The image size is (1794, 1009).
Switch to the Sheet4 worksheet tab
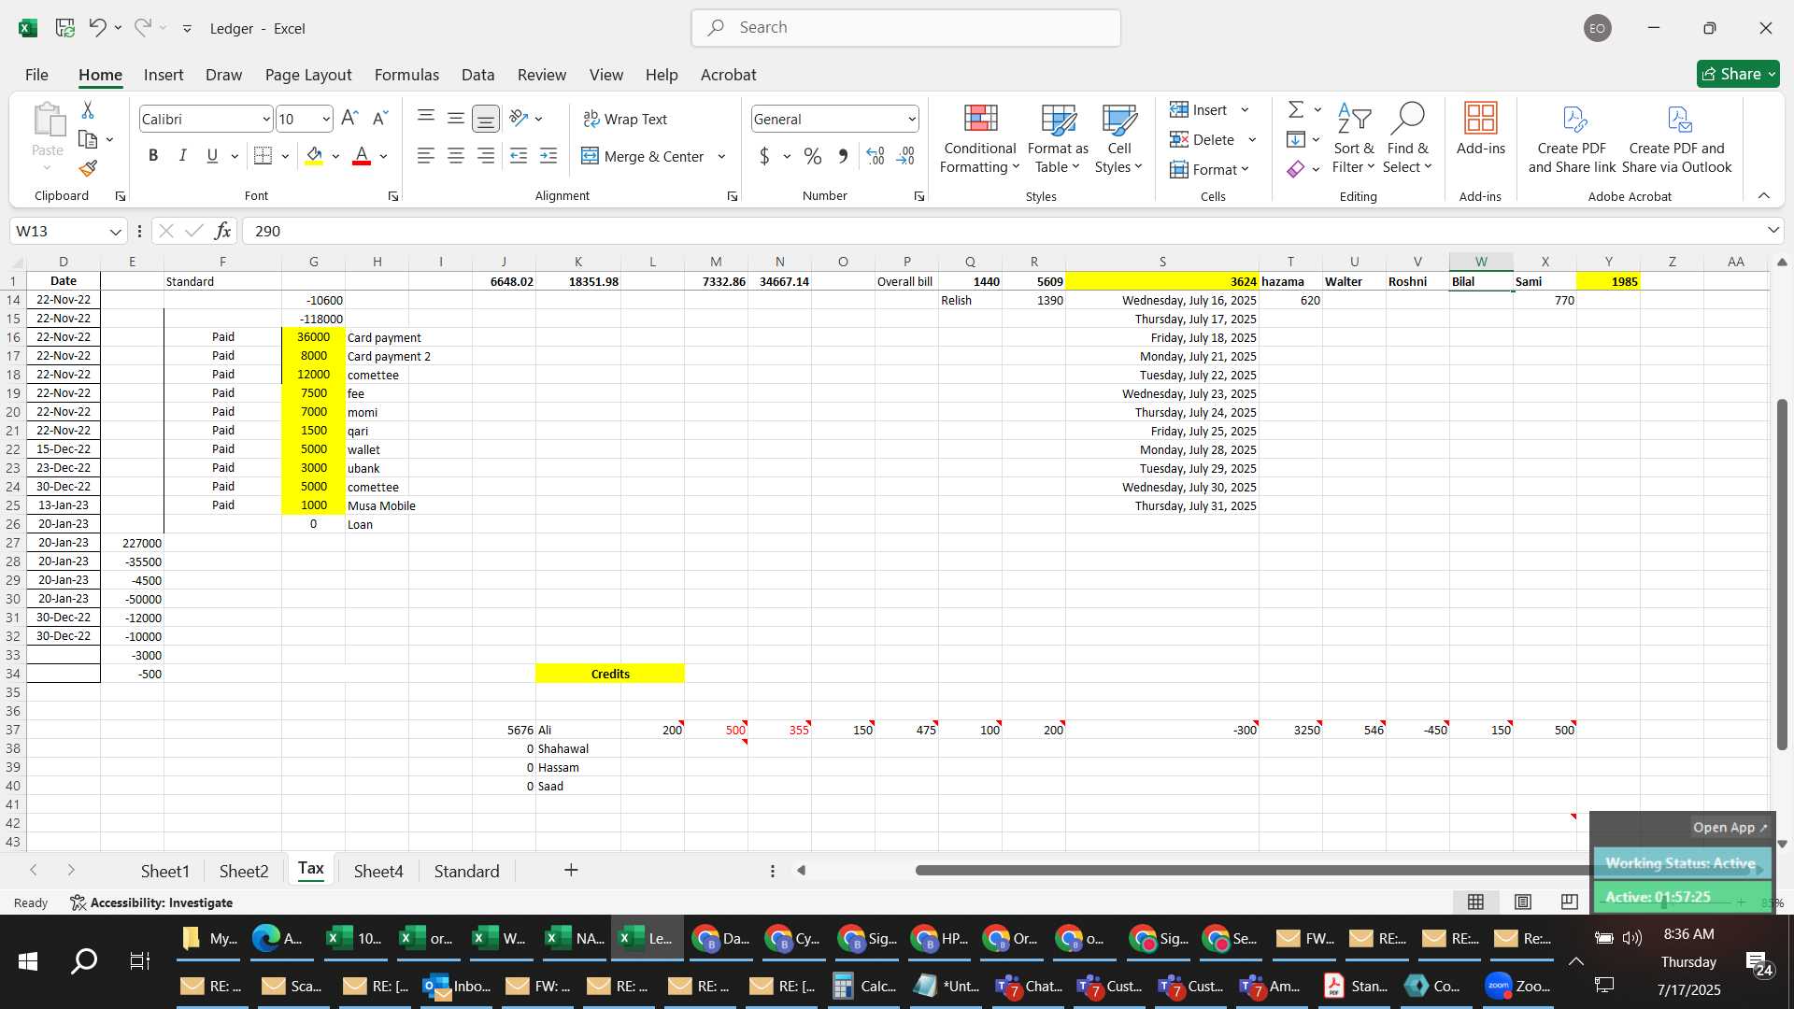point(378,871)
